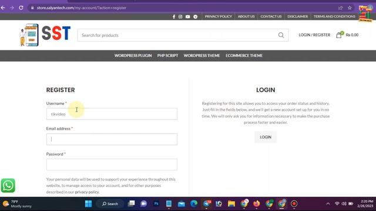Open the Disclaimer page
This screenshot has height=211, width=376.
(298, 16)
